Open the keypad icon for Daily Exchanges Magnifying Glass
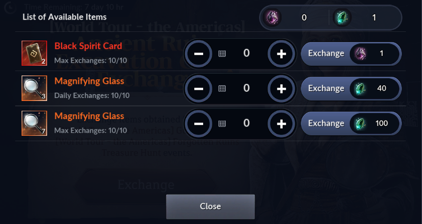The image size is (422, 224). click(x=222, y=89)
